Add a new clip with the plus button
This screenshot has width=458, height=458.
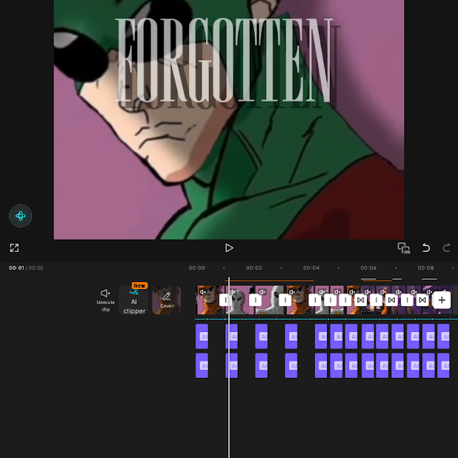click(442, 300)
